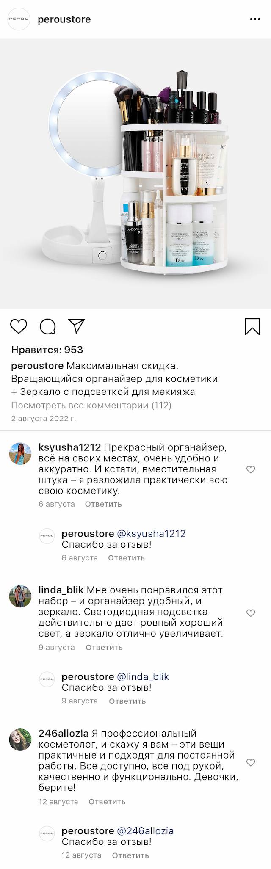
Task: Open 246allozia's profile avatar
Action: pos(20,739)
